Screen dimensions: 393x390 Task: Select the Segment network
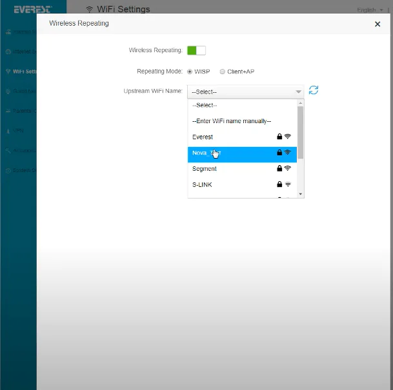click(x=242, y=169)
